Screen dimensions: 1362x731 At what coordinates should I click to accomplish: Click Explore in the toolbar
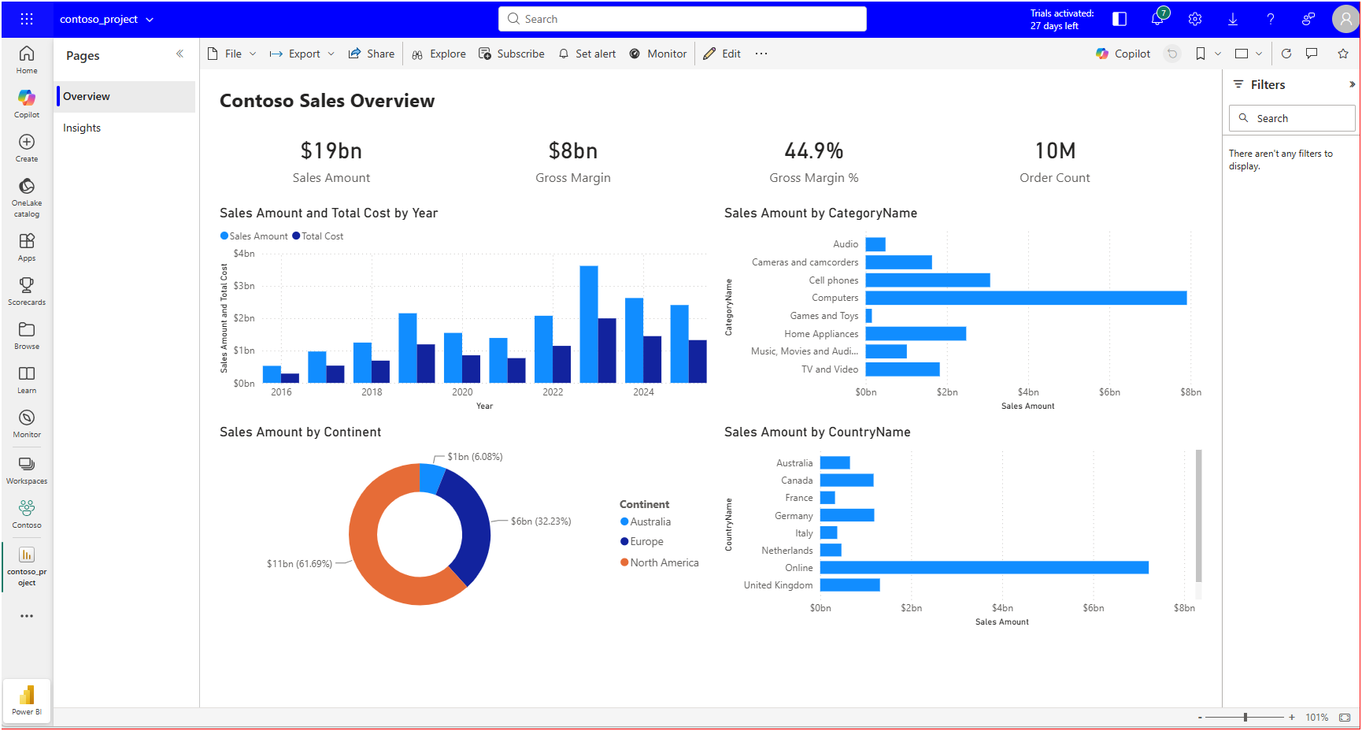tap(439, 54)
